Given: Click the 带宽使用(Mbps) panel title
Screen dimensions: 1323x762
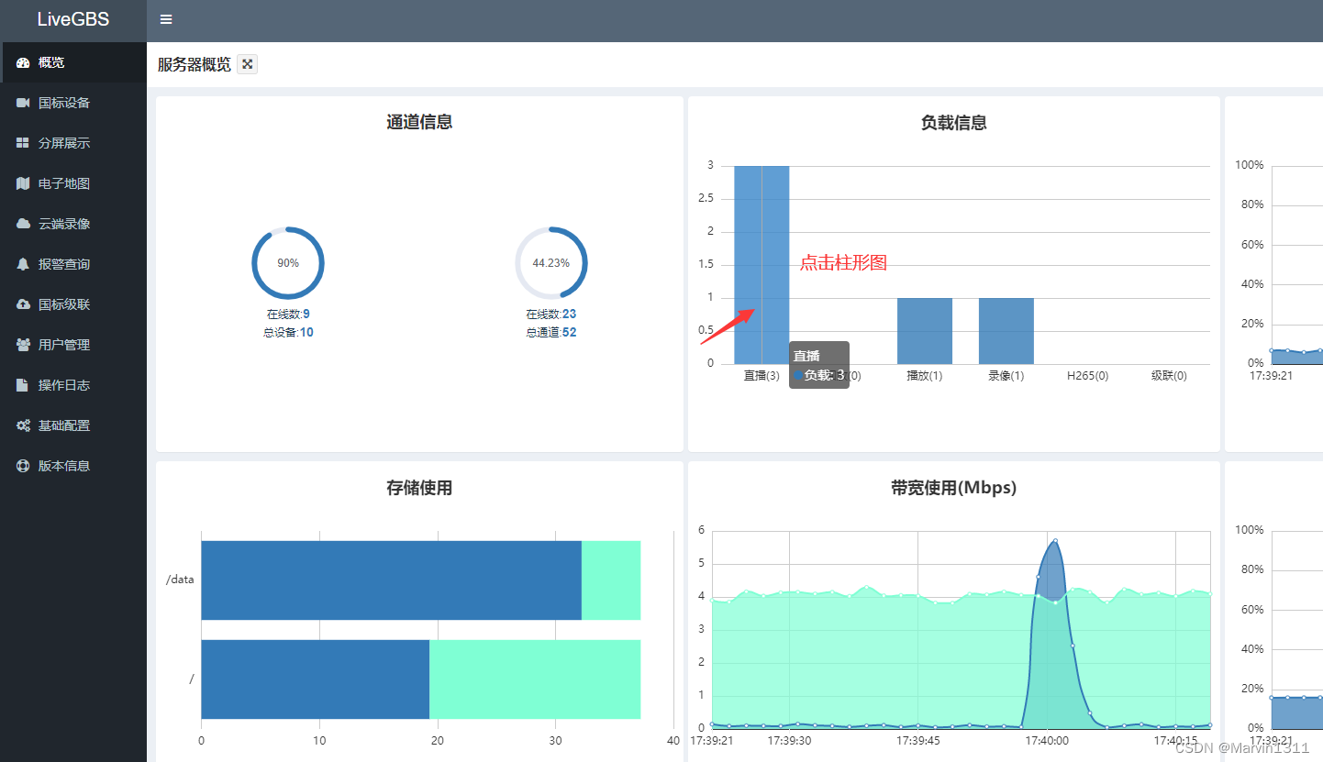Looking at the screenshot, I should tap(954, 488).
